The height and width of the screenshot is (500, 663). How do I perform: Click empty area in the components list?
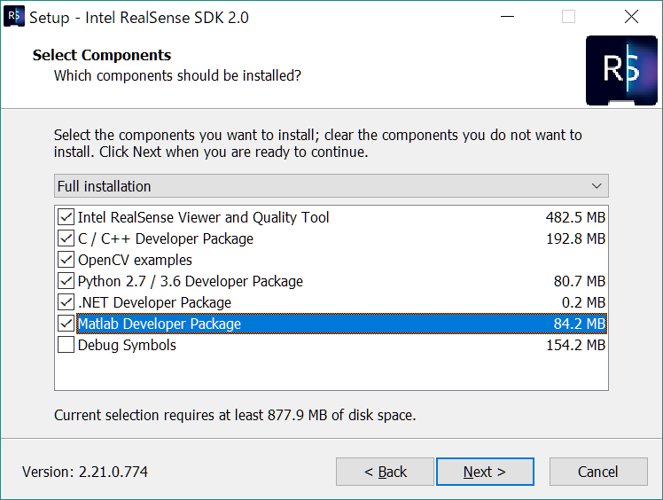point(331,372)
